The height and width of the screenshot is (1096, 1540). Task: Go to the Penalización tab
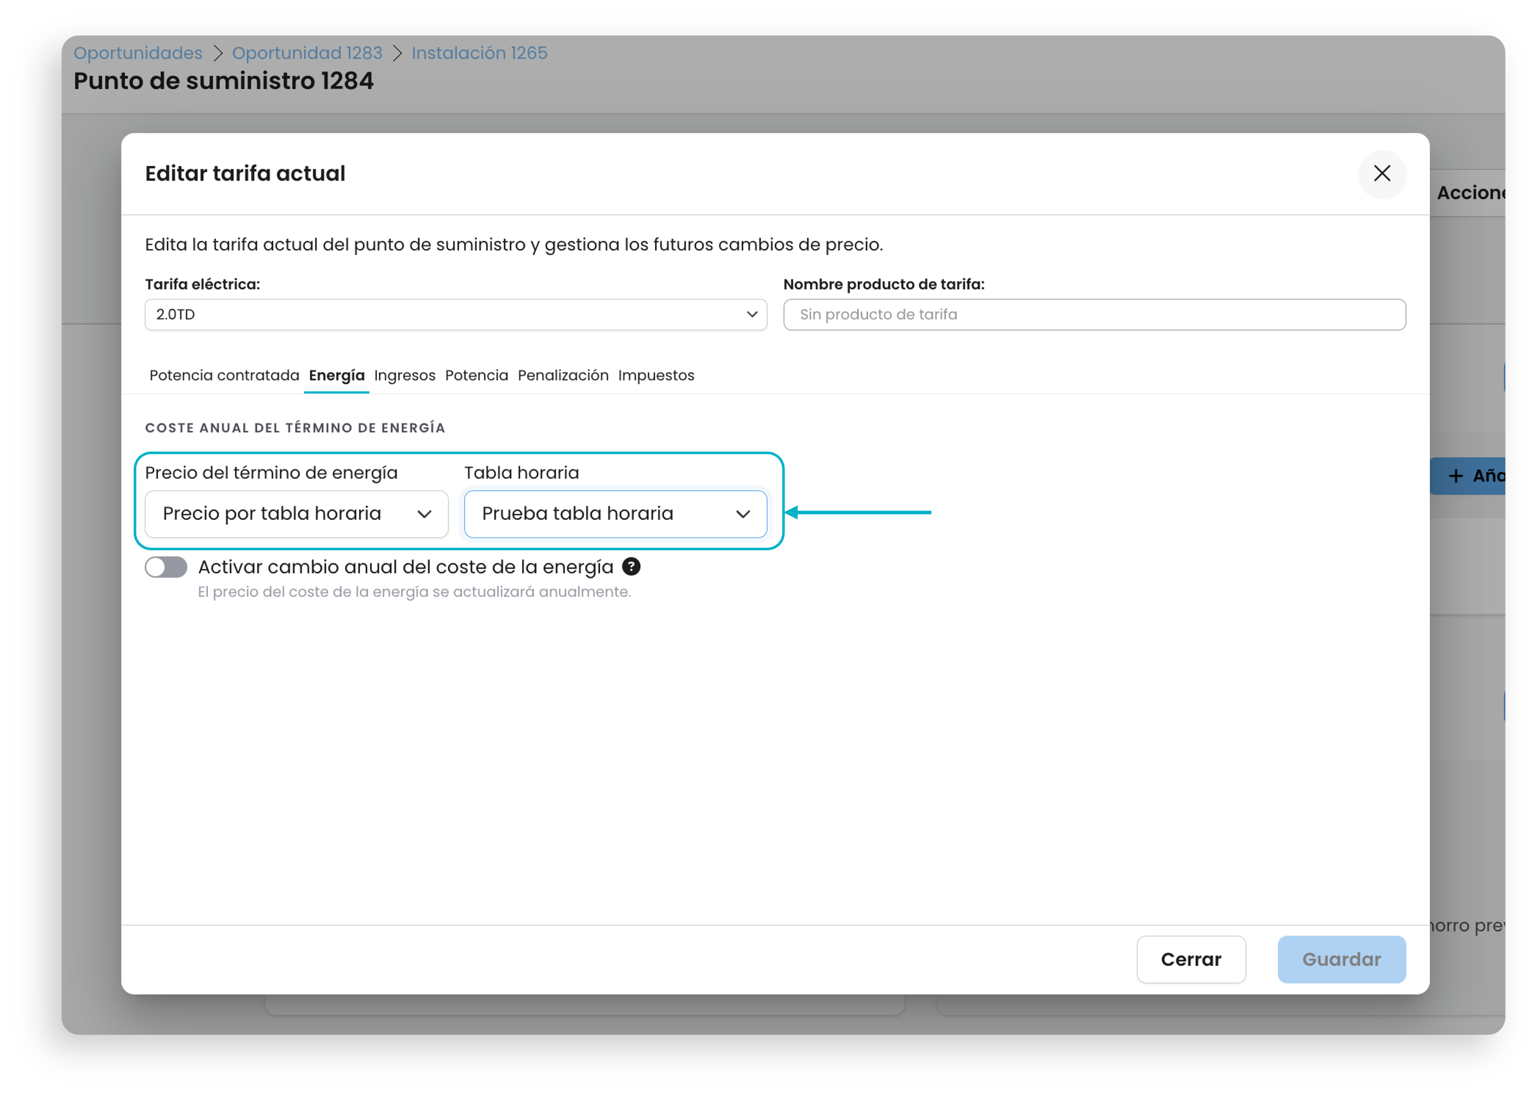pos(563,375)
